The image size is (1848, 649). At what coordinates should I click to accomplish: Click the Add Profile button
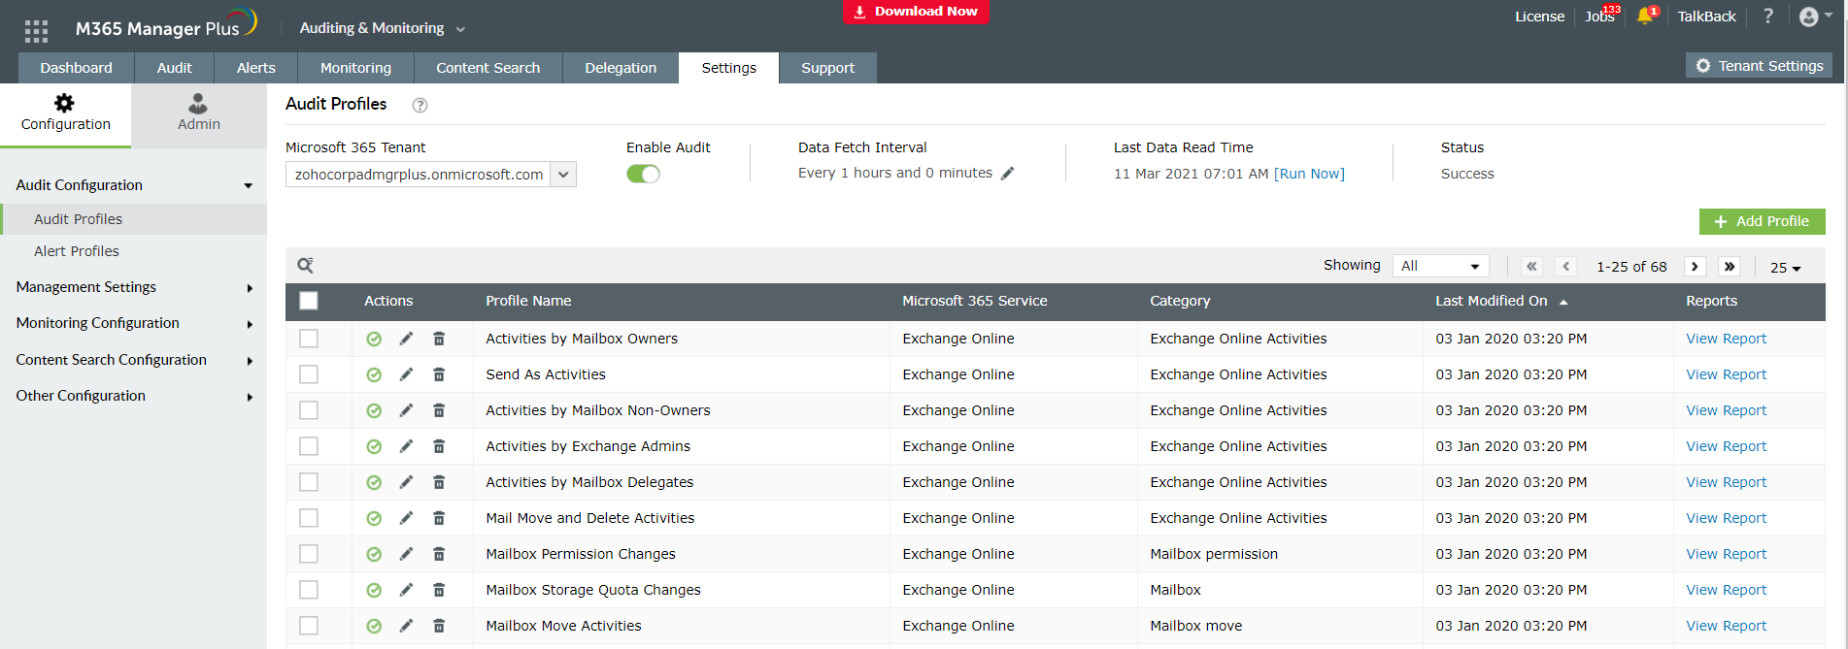point(1762,221)
